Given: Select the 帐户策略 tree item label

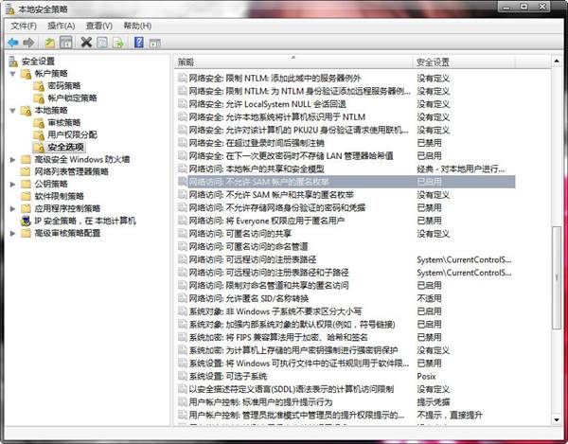Looking at the screenshot, I should click(x=51, y=74).
